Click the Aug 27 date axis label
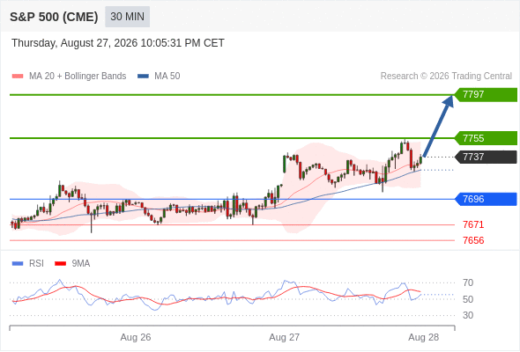The image size is (520, 352). (x=284, y=337)
